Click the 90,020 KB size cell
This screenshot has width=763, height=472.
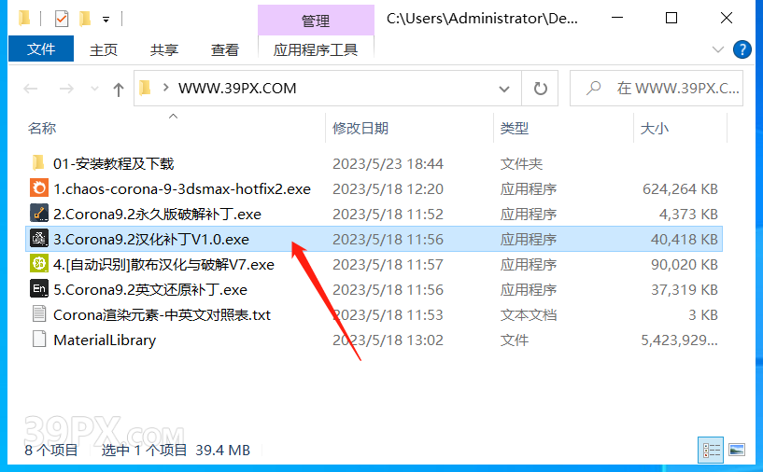coord(685,265)
